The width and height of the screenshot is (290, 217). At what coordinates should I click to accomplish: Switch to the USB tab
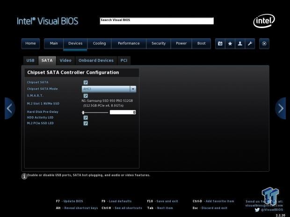click(30, 61)
